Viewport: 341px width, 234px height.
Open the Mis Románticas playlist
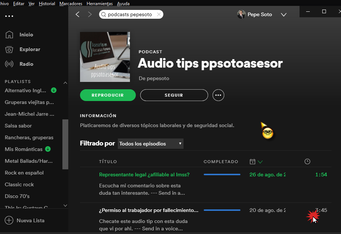pos(24,149)
